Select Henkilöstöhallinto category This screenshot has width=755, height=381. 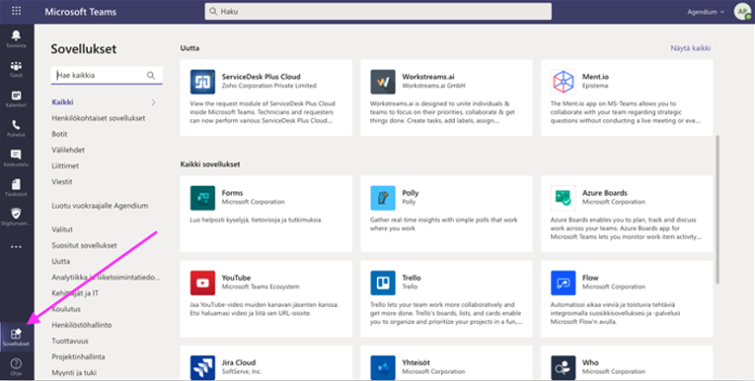tap(81, 325)
